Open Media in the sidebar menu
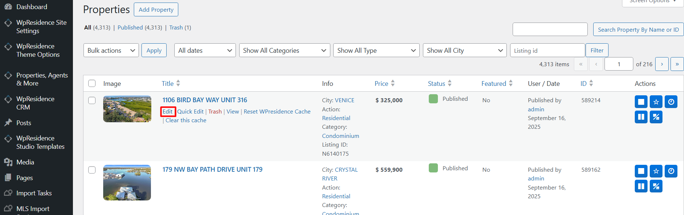The height and width of the screenshot is (215, 684). (x=25, y=162)
